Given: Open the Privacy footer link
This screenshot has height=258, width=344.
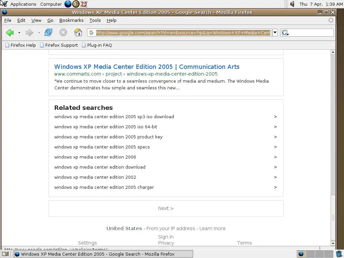Looking at the screenshot, I should (166, 243).
